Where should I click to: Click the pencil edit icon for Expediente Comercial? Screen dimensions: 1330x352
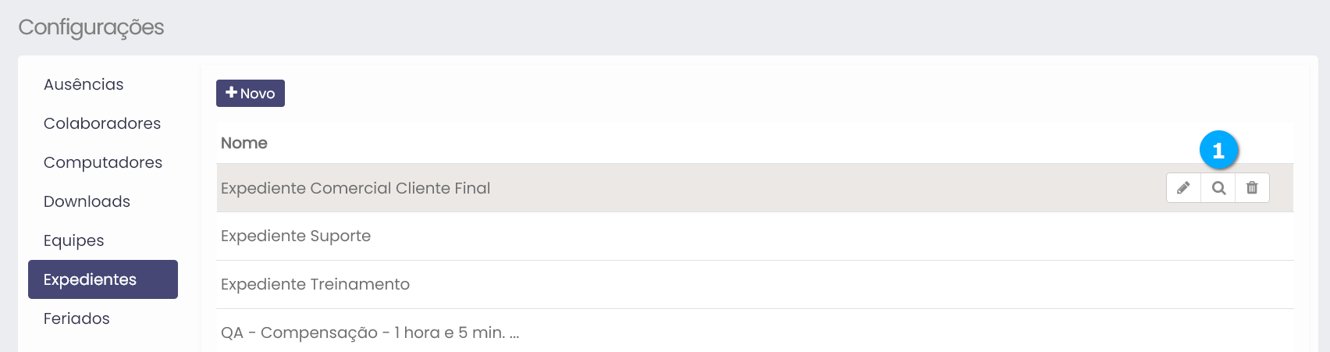tap(1183, 188)
